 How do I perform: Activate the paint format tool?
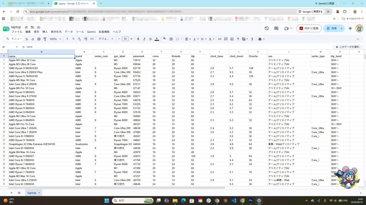(45, 39)
